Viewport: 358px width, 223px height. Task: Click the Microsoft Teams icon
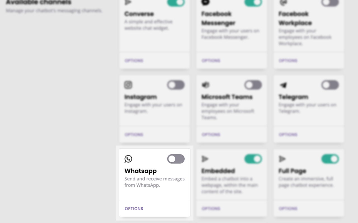pyautogui.click(x=206, y=85)
